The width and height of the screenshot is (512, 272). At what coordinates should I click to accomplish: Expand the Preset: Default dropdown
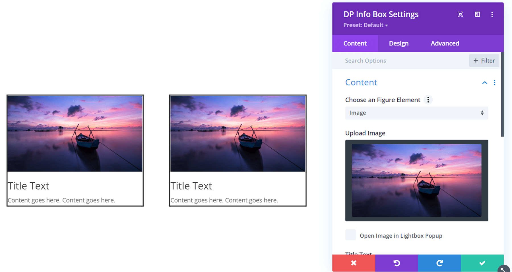[366, 25]
